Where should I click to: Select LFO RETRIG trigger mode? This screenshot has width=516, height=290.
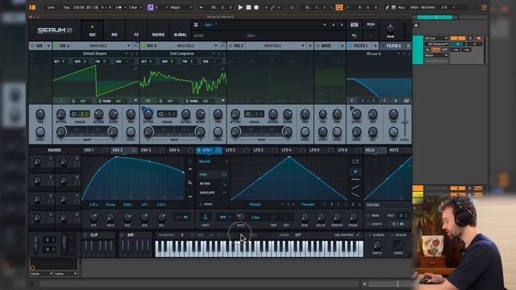[213, 184]
